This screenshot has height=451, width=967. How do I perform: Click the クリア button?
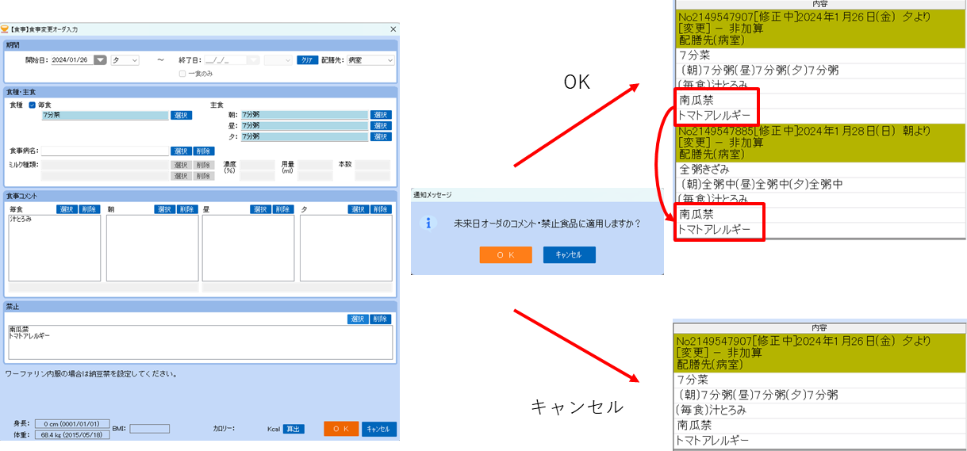pos(307,60)
